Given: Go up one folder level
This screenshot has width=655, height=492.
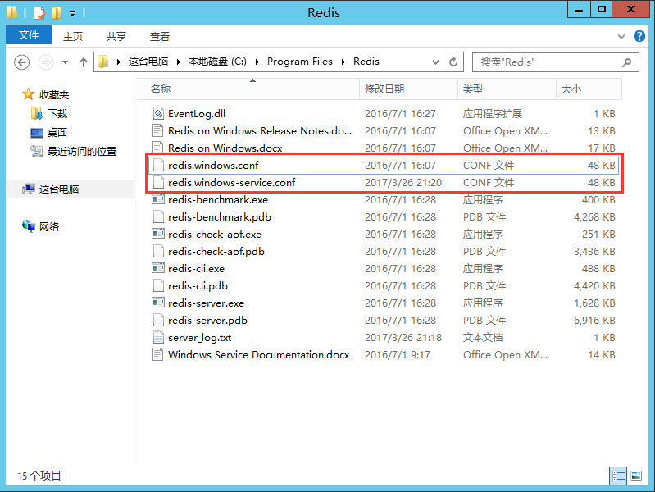Looking at the screenshot, I should tap(84, 62).
